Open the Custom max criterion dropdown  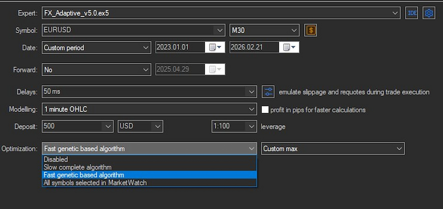pos(333,148)
